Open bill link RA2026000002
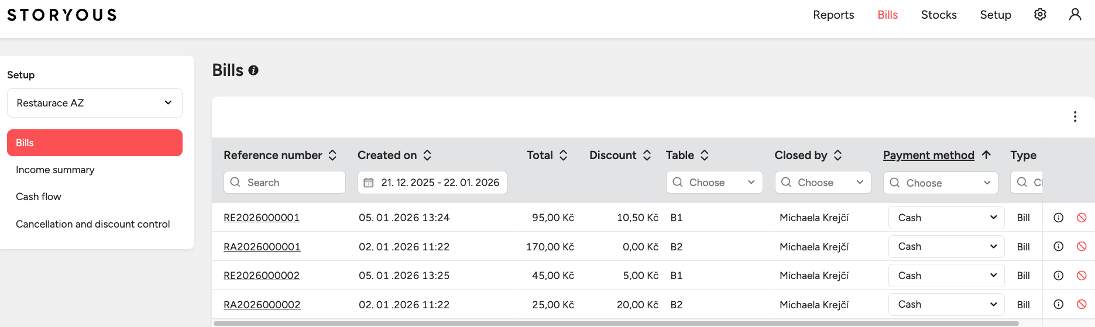 tap(262, 305)
